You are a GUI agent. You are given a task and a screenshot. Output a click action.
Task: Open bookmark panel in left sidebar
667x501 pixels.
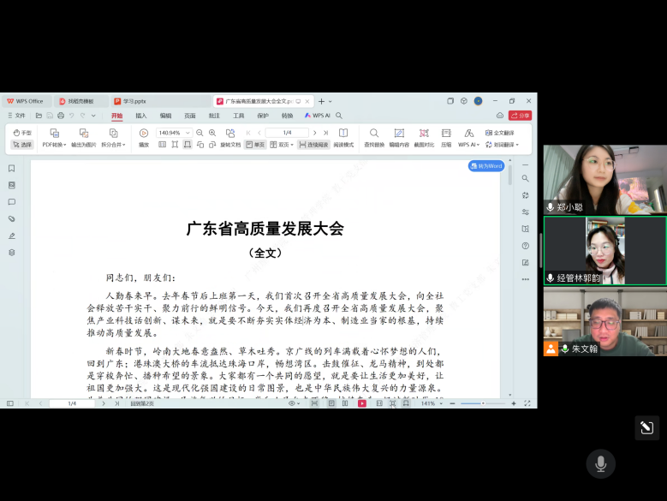click(x=12, y=169)
